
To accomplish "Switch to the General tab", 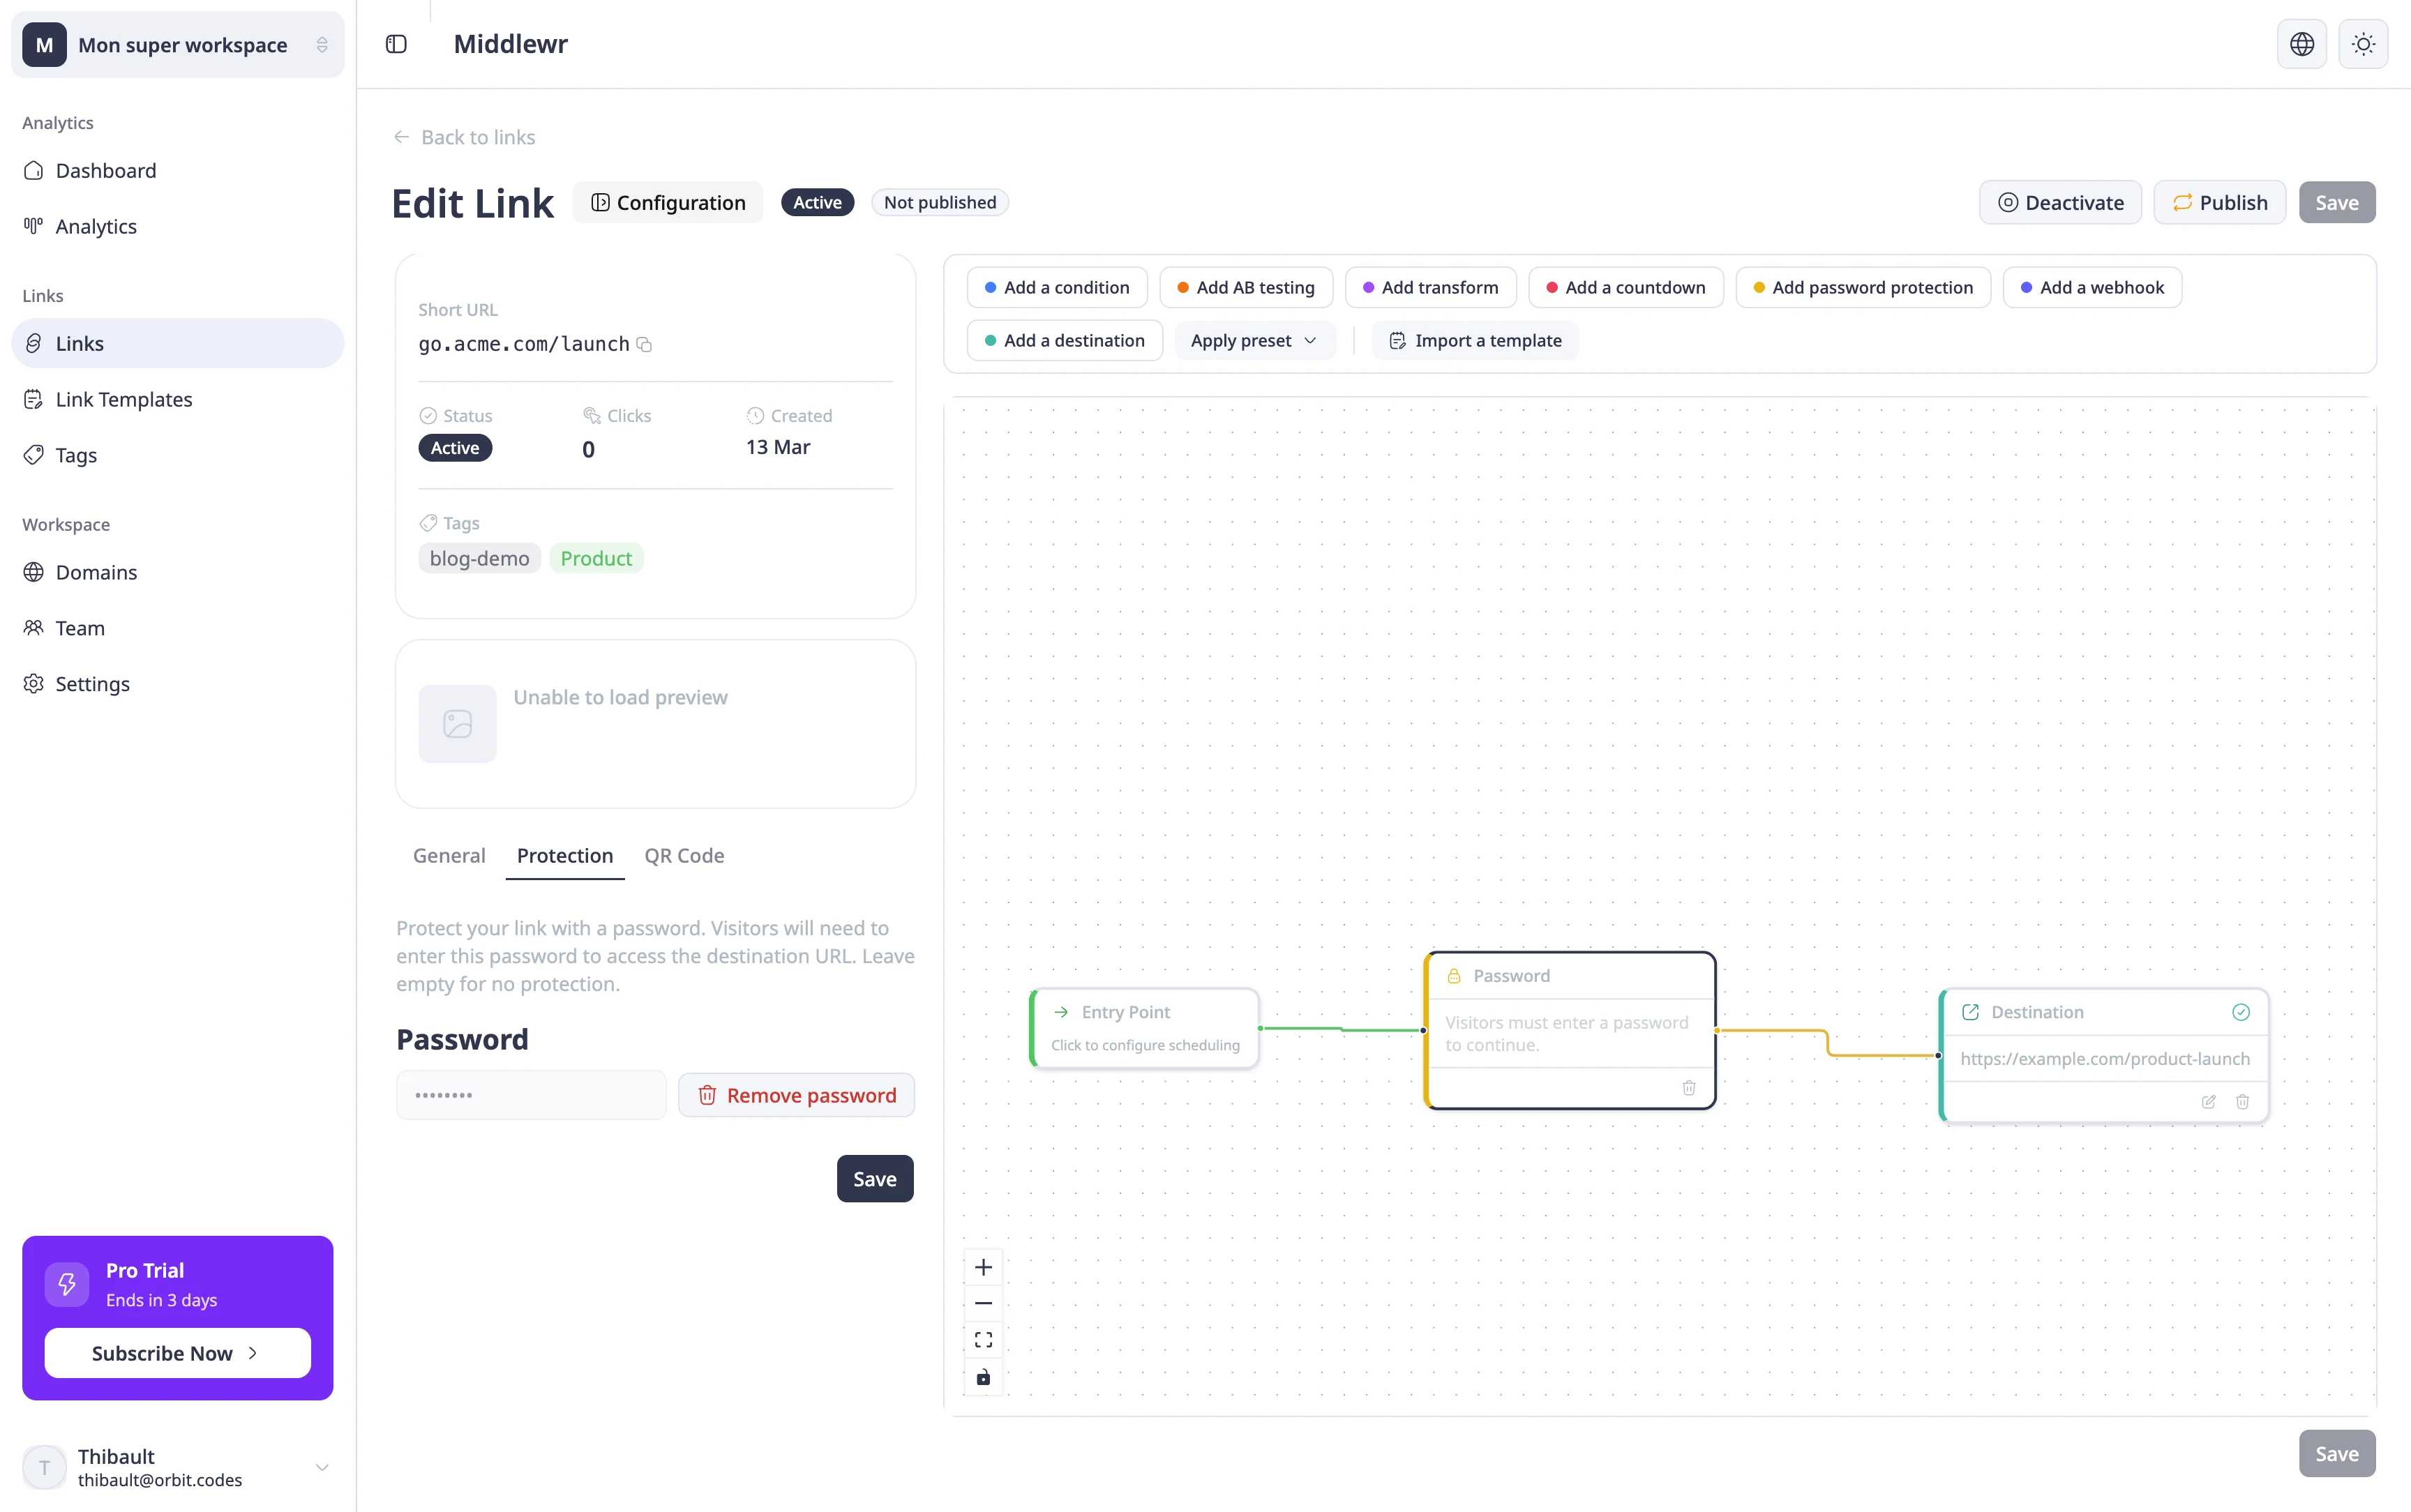I will coord(449,856).
